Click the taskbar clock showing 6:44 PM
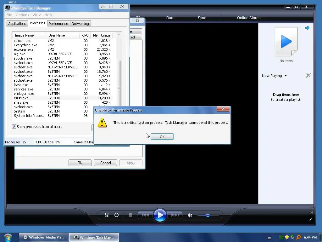 310,237
